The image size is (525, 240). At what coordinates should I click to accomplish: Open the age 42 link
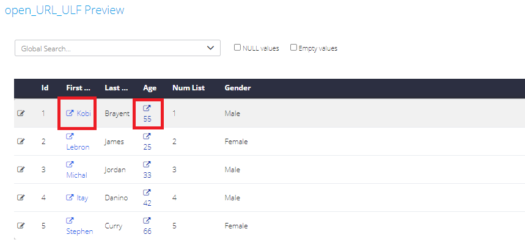(x=147, y=203)
